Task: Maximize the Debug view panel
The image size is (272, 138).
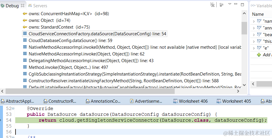Action: [x=242, y=4]
